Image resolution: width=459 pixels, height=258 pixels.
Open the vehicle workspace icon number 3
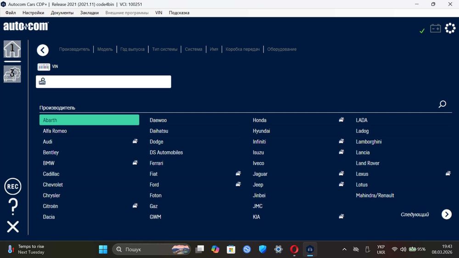click(12, 74)
